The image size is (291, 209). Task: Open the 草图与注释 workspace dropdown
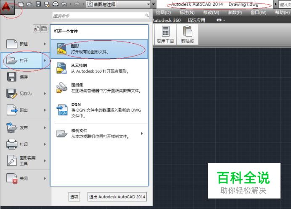[x=119, y=4]
